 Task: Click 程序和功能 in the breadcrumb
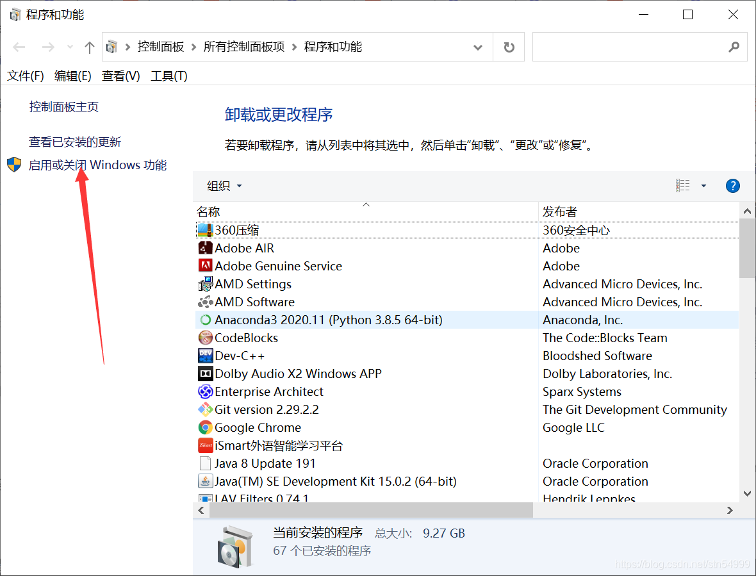(x=333, y=47)
